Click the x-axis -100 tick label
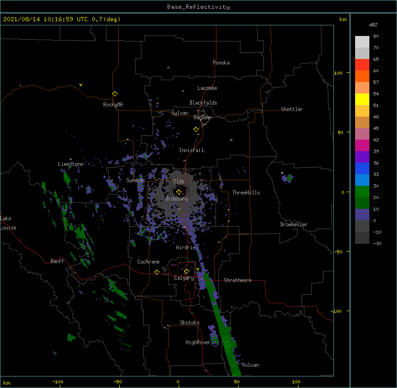 (58, 382)
